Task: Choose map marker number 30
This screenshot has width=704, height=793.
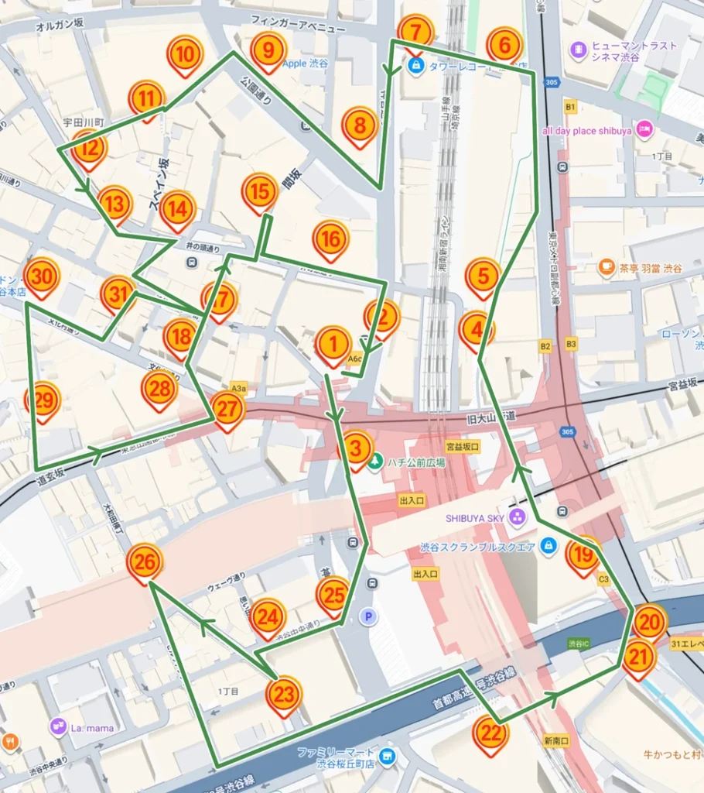Action: click(42, 276)
